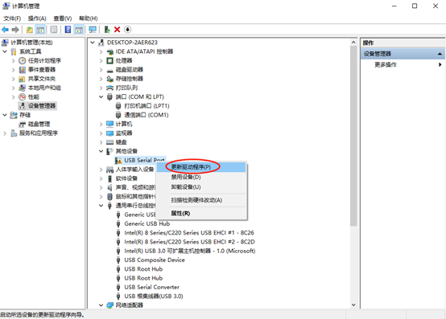Select the full Generic USB Hub entry
Image resolution: width=446 pixels, height=319 pixels.
point(147,223)
